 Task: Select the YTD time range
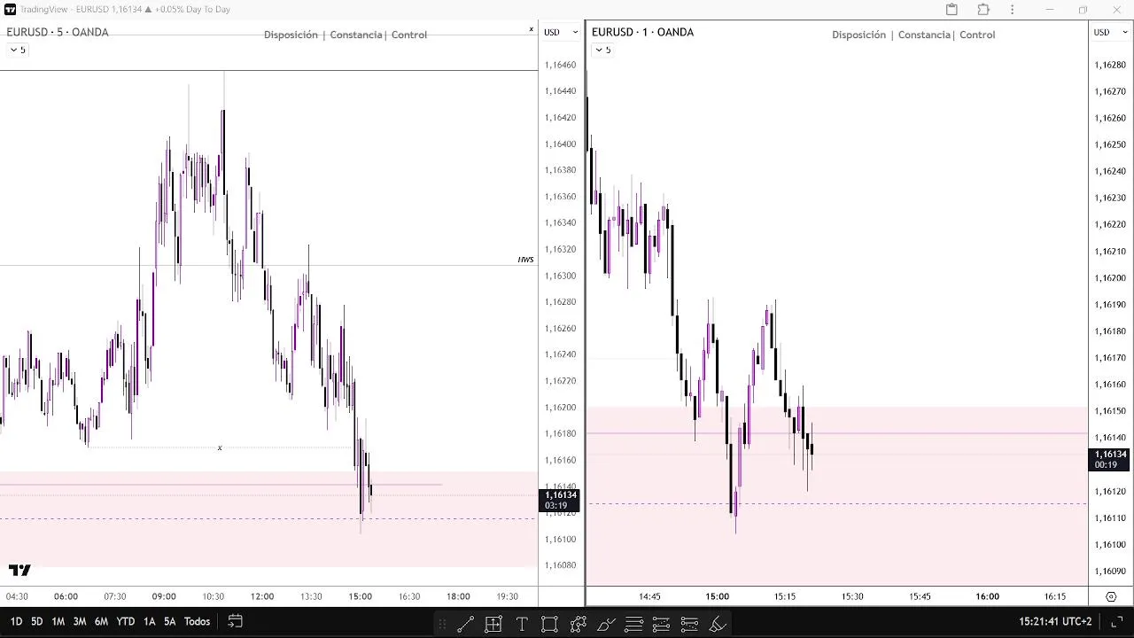[x=126, y=621]
